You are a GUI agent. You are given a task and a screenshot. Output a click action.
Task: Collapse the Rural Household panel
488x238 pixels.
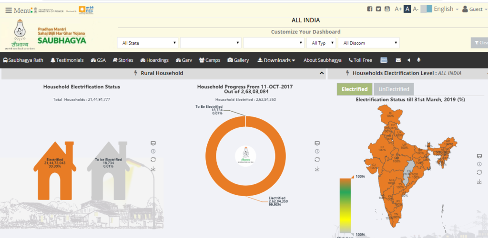coord(322,74)
